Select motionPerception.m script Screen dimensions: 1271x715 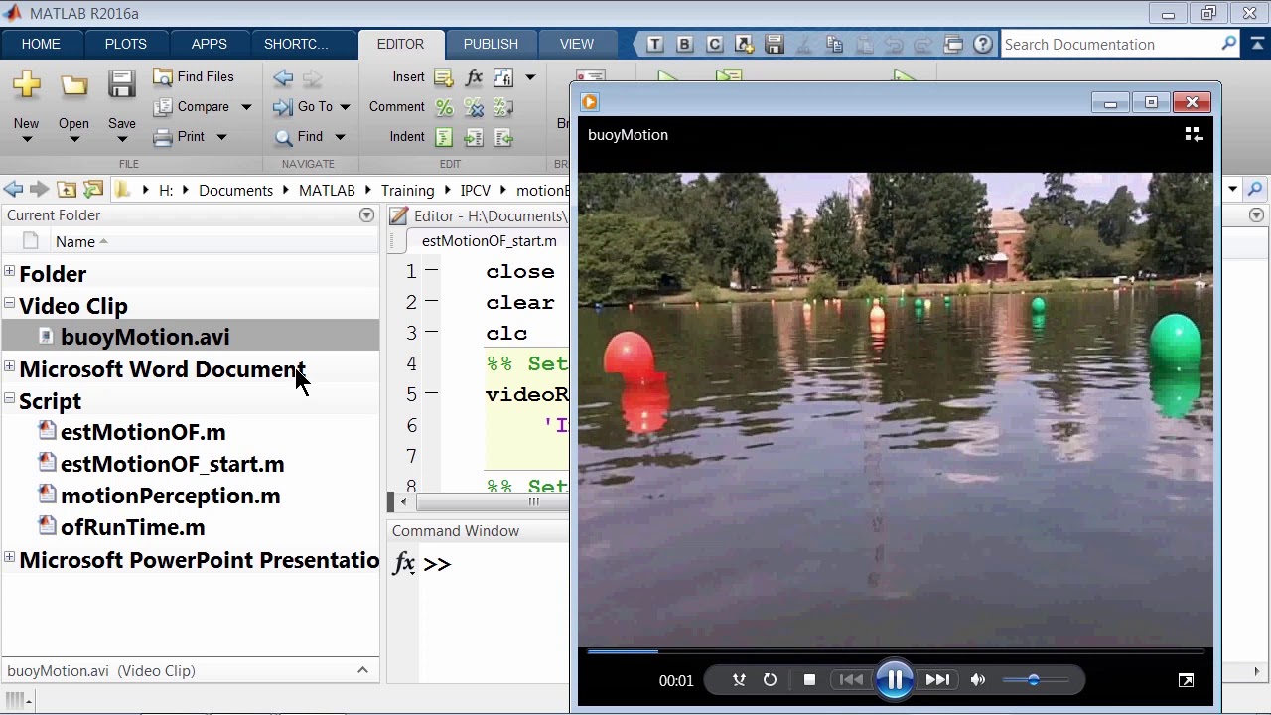pos(170,496)
